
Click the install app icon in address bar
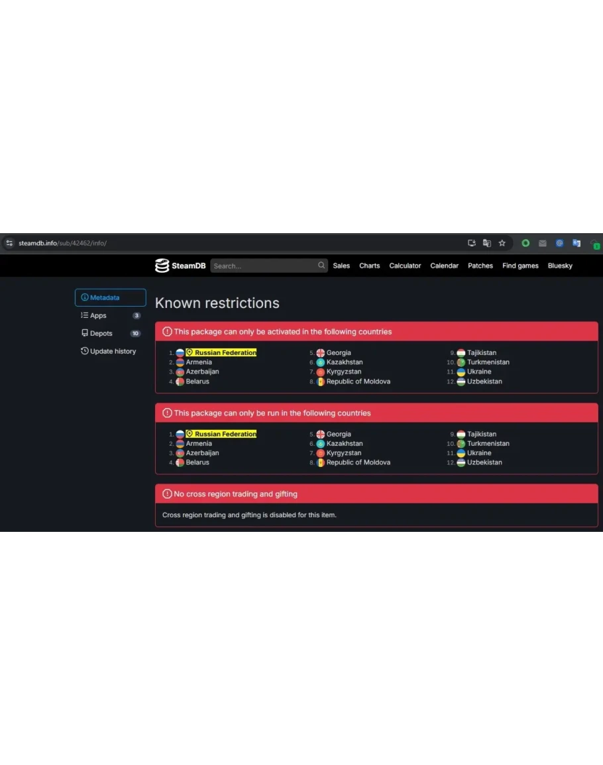[472, 243]
